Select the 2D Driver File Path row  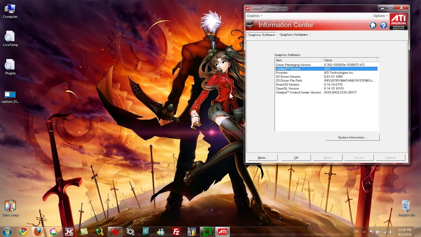(x=326, y=81)
